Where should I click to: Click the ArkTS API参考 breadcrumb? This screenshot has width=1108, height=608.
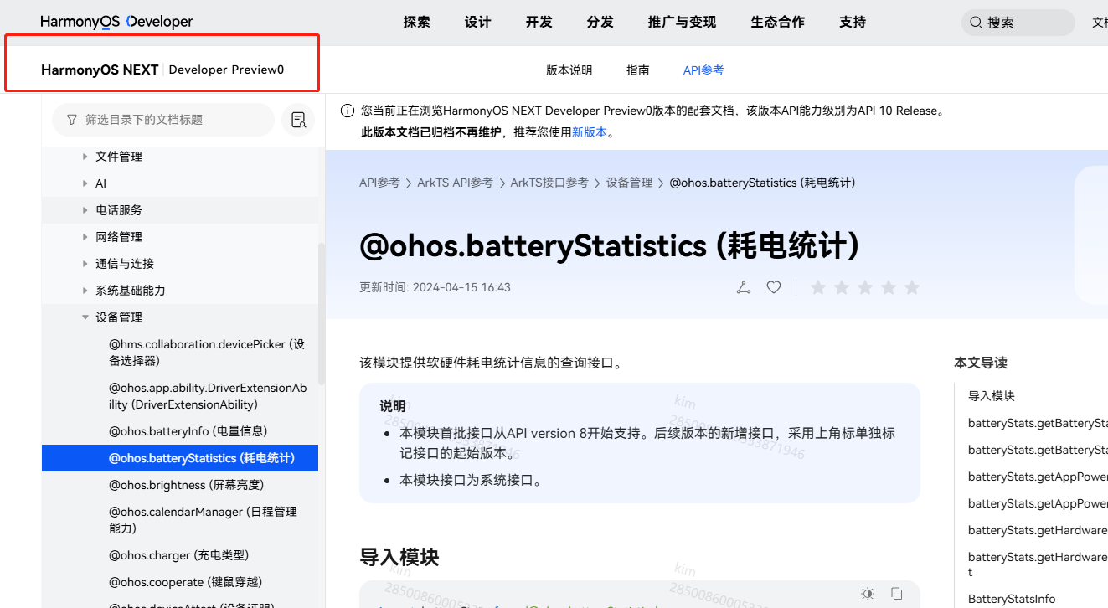pos(455,183)
